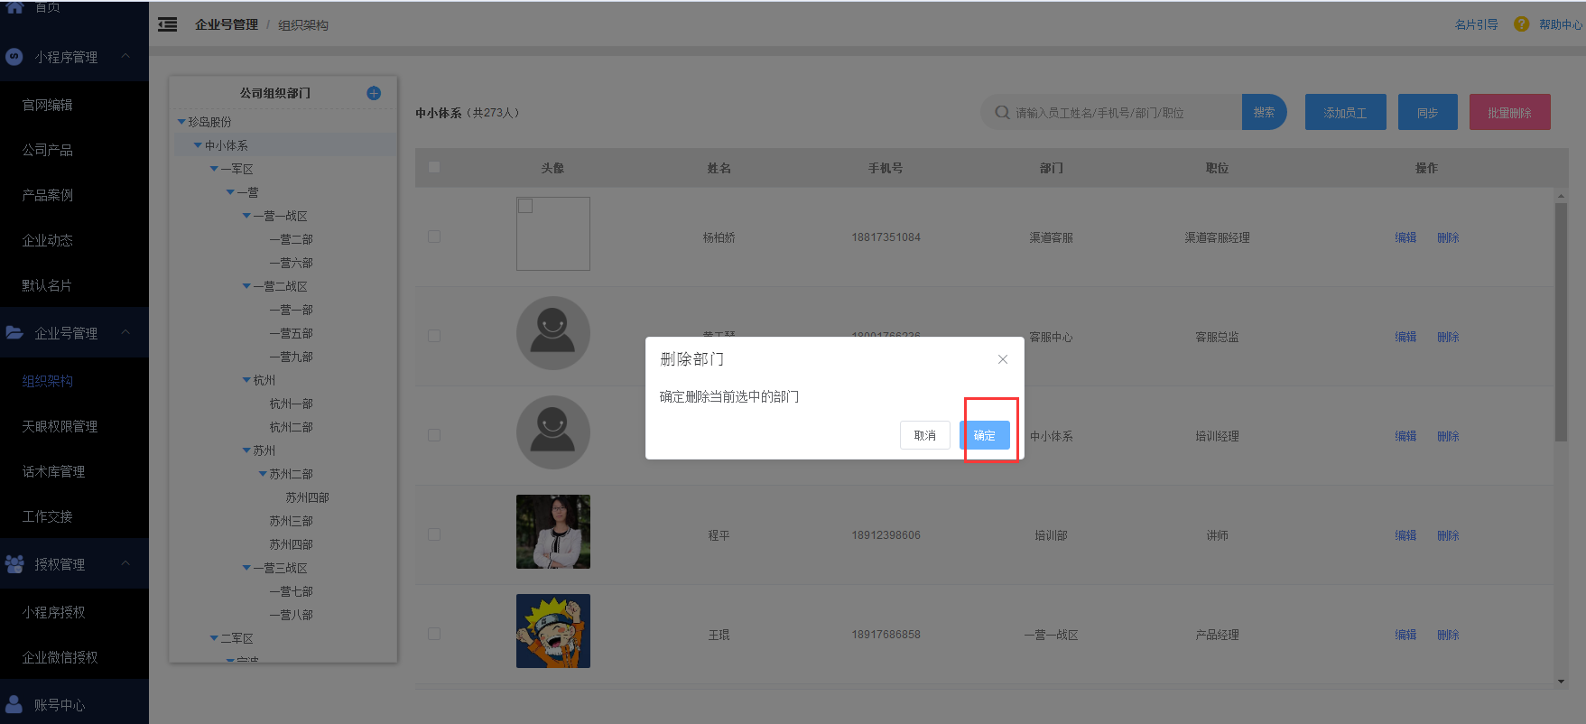Click the help center question mark icon
Image resolution: width=1586 pixels, height=724 pixels.
click(x=1521, y=24)
